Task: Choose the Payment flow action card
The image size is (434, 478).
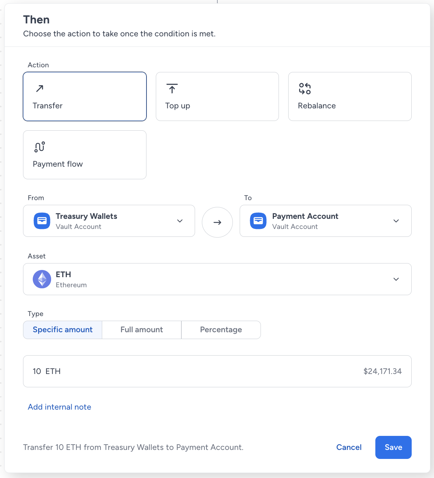Action: click(x=85, y=155)
